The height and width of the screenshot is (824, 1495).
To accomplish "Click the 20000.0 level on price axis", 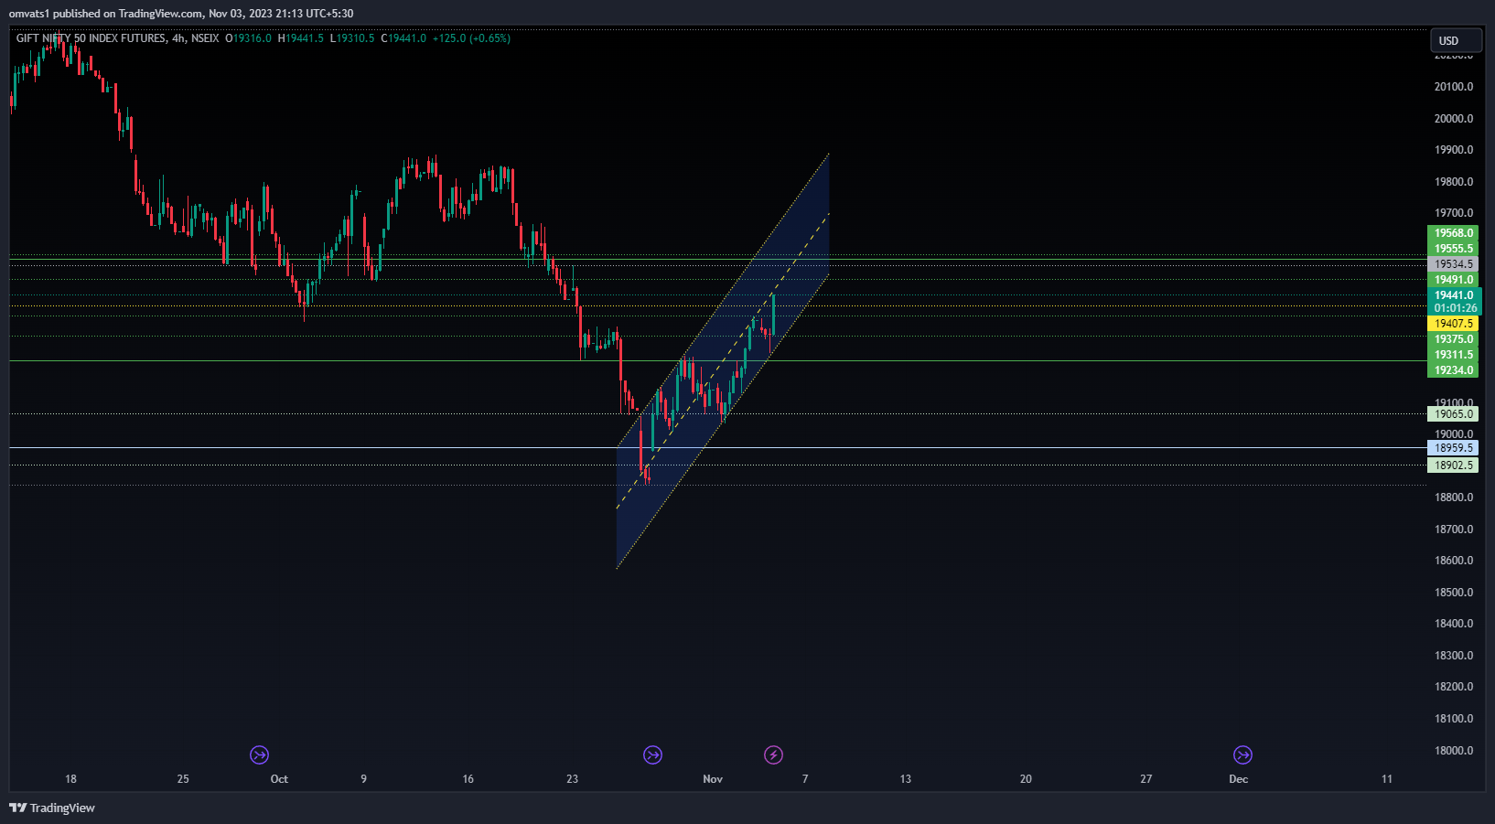I will pos(1454,119).
